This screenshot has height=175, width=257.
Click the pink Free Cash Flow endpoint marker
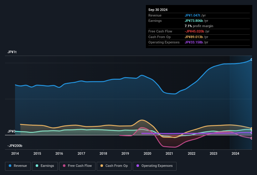coord(252,138)
